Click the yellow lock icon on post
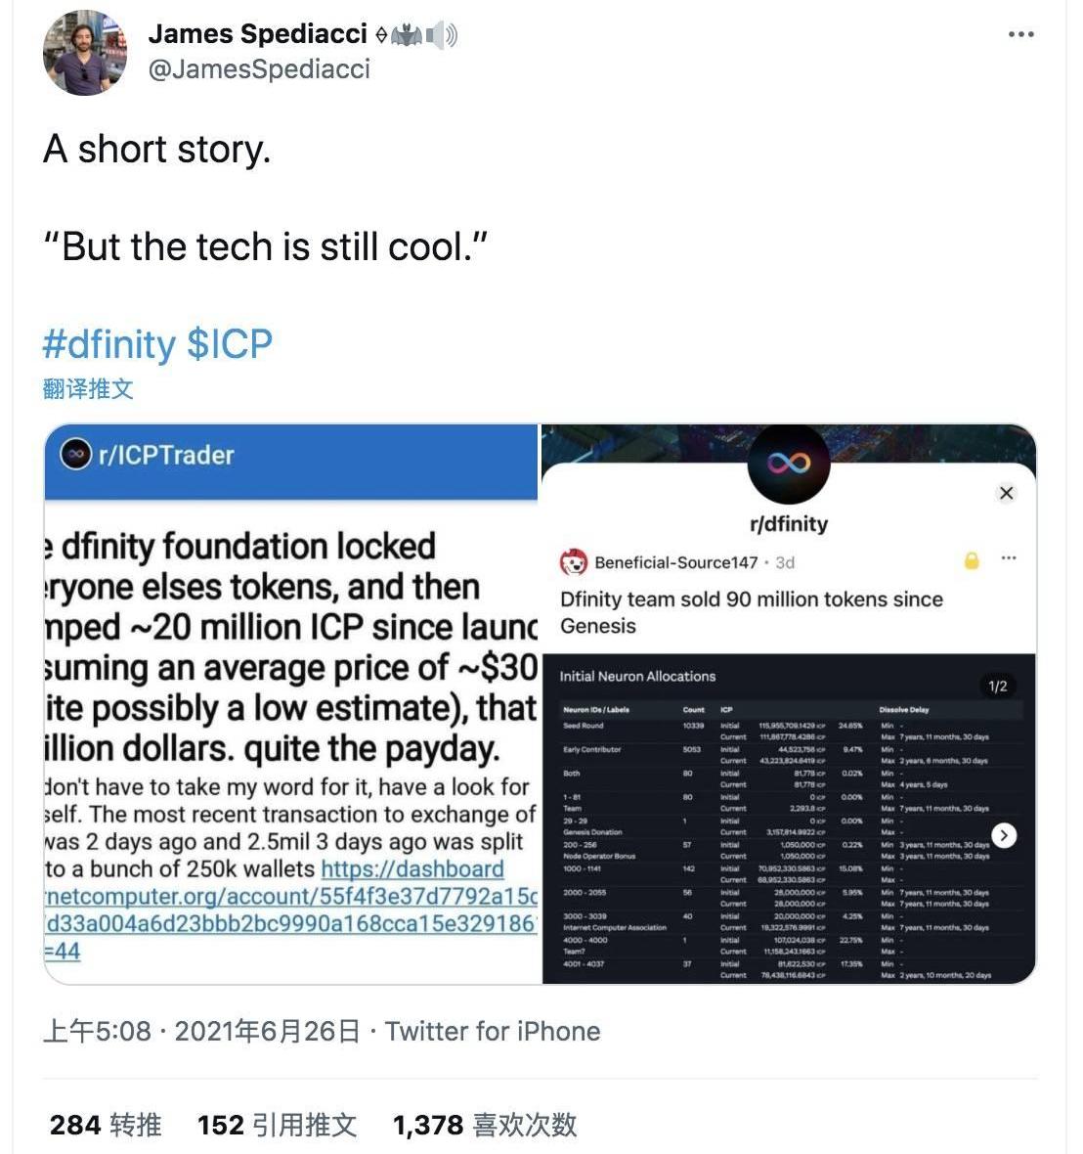 [x=972, y=560]
